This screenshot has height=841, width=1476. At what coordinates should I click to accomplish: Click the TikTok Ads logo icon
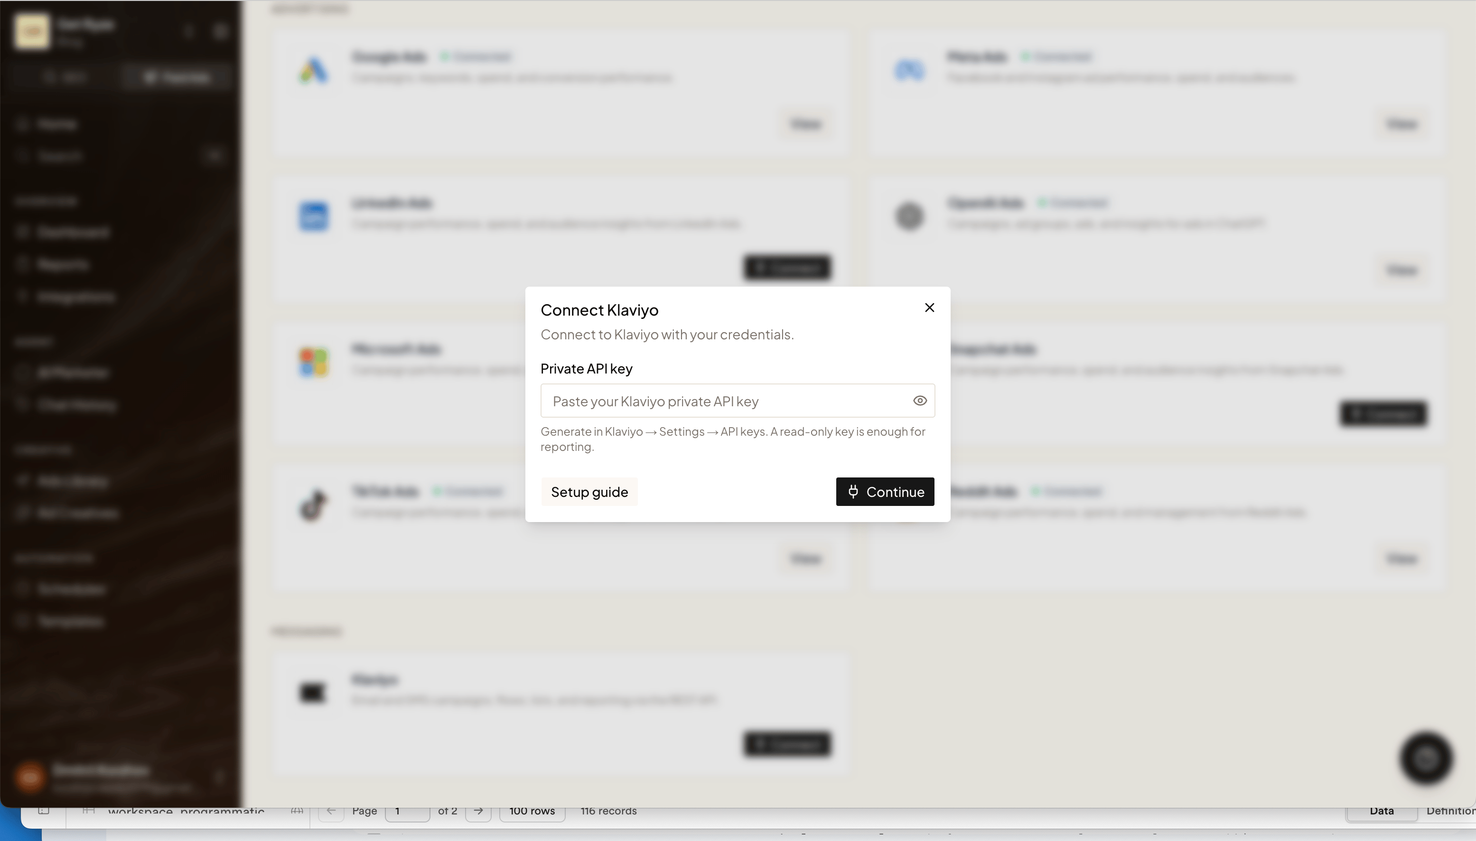pyautogui.click(x=314, y=505)
